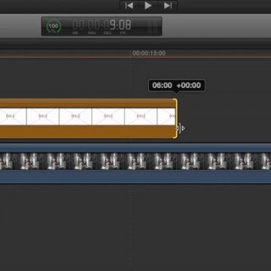Image resolution: width=271 pixels, height=271 pixels.
Task: Select the blue video clip's upper header bar
Action: click(x=135, y=148)
